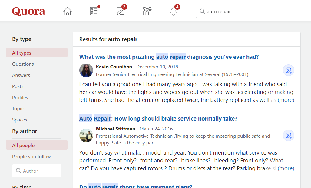The height and width of the screenshot is (188, 311).
Task: Open the Spaces people icon
Action: pyautogui.click(x=147, y=11)
